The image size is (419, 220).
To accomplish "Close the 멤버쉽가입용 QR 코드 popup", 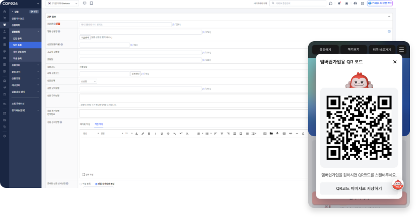I will [395, 62].
